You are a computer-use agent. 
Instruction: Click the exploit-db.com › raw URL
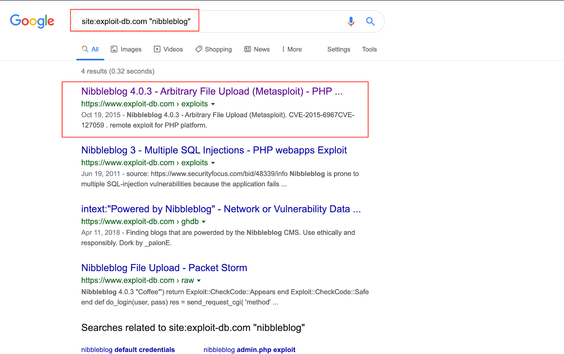pos(137,280)
